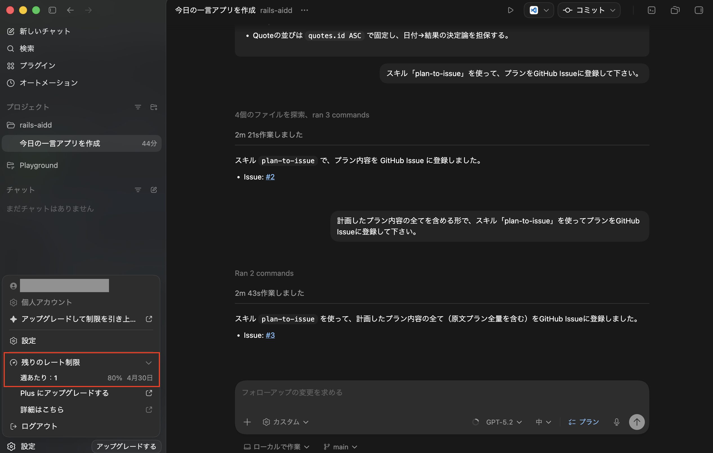Click the plus attach icon in composer
The height and width of the screenshot is (453, 713).
click(247, 422)
